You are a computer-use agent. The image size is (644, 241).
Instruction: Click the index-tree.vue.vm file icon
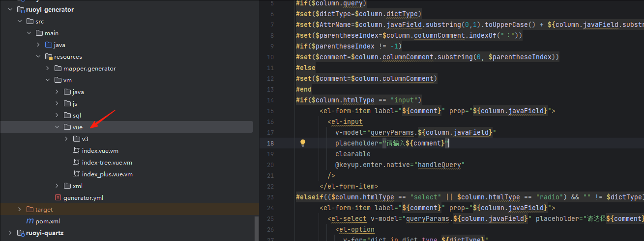click(x=76, y=163)
